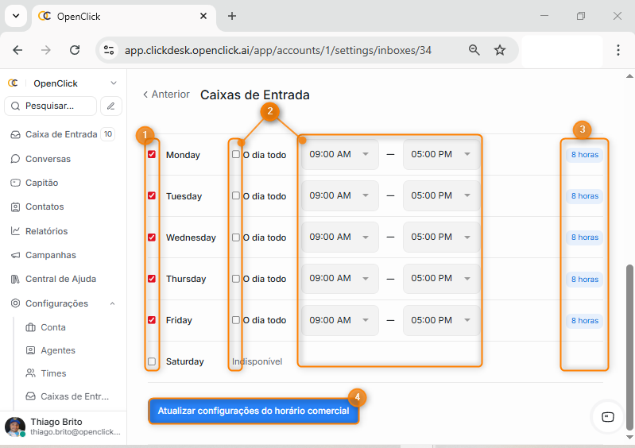
Task: Uncheck the Monday enabled checkbox
Action: [x=152, y=155]
